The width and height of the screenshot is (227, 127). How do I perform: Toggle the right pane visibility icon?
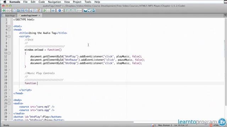click(x=75, y=11)
